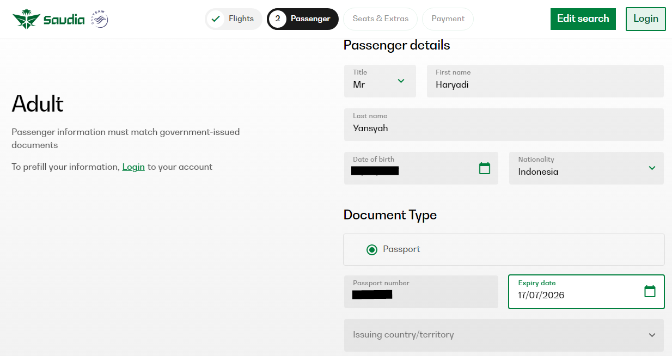The image size is (672, 356).
Task: Expand the Issuing country/territory dropdown
Action: (x=504, y=335)
